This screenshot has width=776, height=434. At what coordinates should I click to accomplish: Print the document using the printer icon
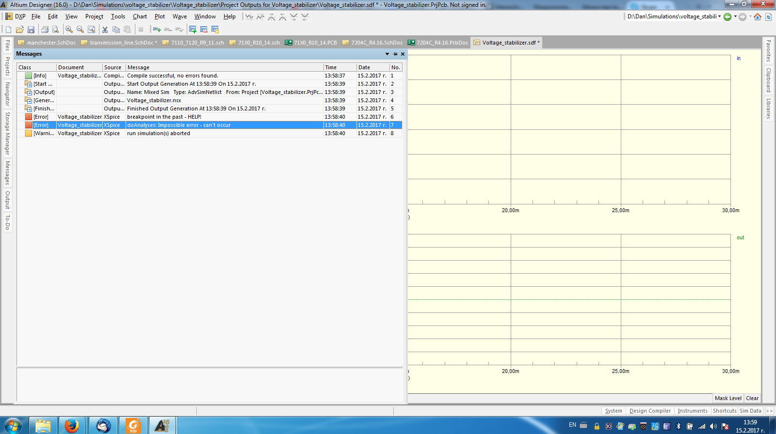click(x=45, y=30)
